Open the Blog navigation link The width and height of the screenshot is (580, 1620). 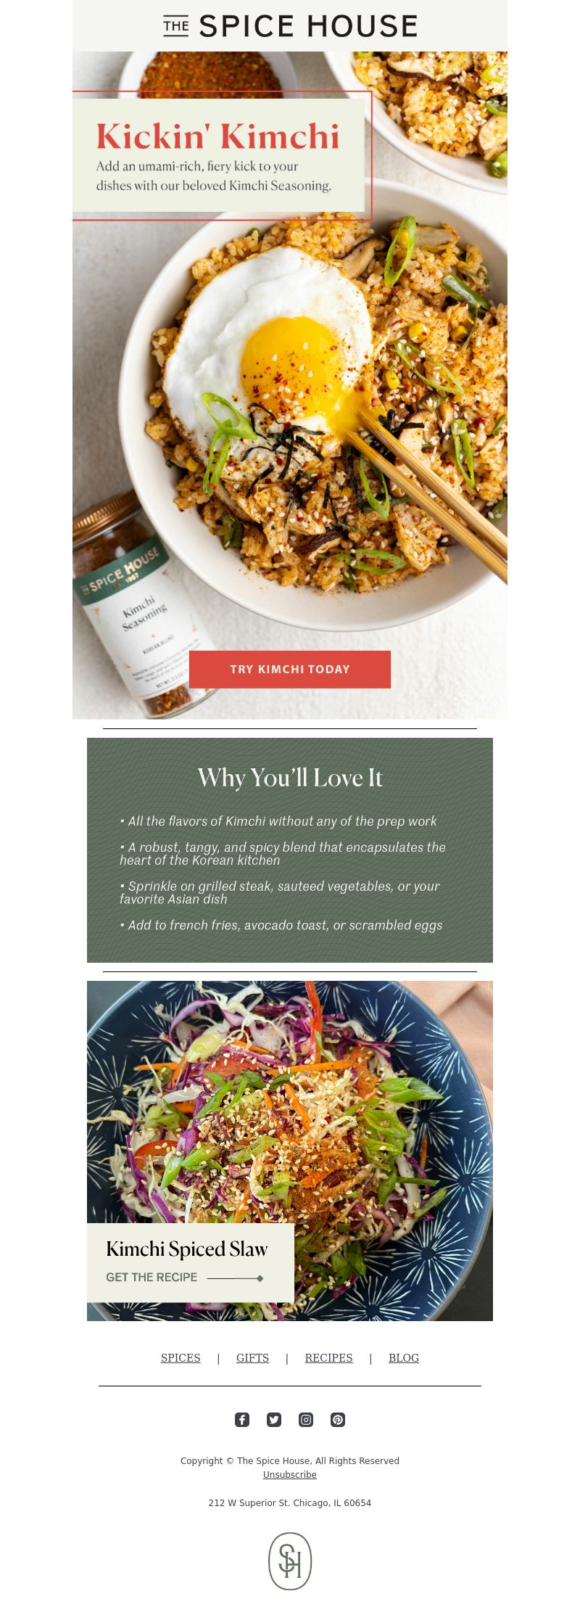tap(404, 1358)
